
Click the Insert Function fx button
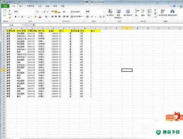click(x=34, y=25)
